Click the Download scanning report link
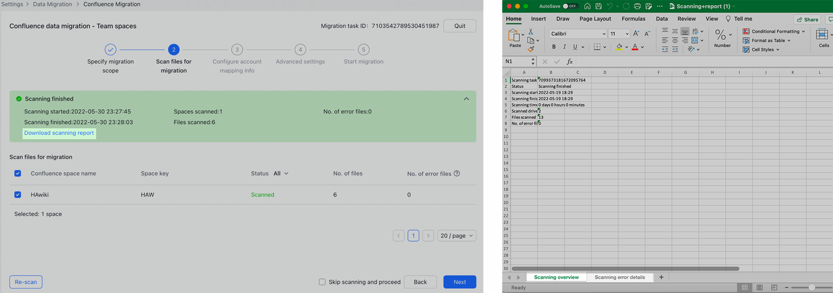Screen dimensions: 833x293 coord(59,133)
